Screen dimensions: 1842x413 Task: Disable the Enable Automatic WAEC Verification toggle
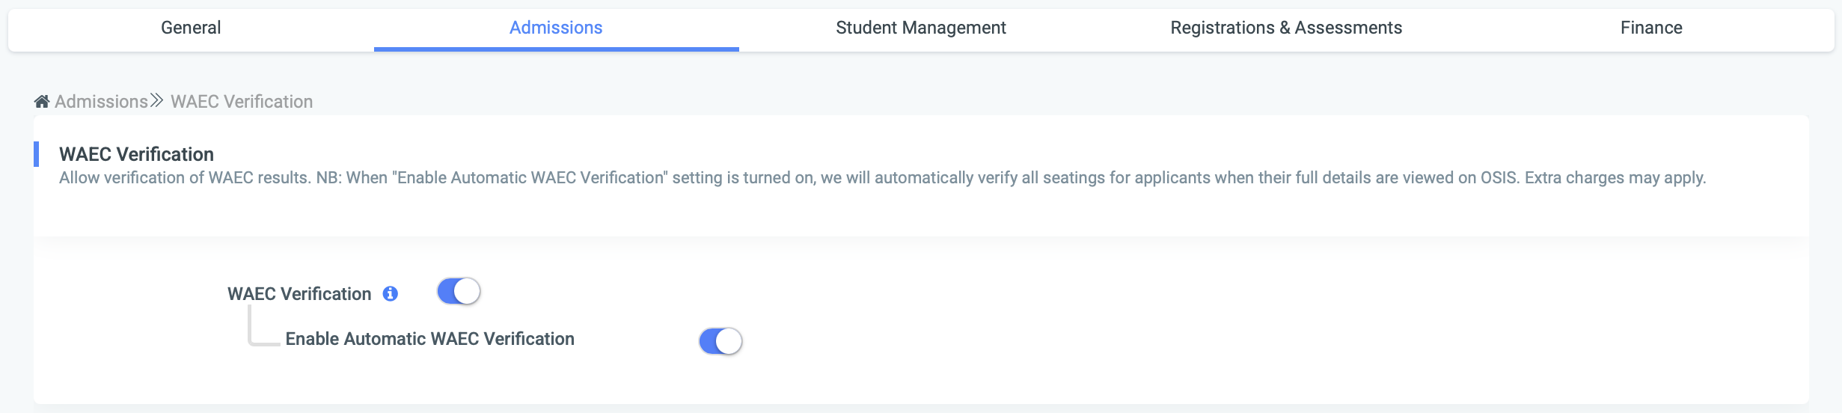[720, 341]
